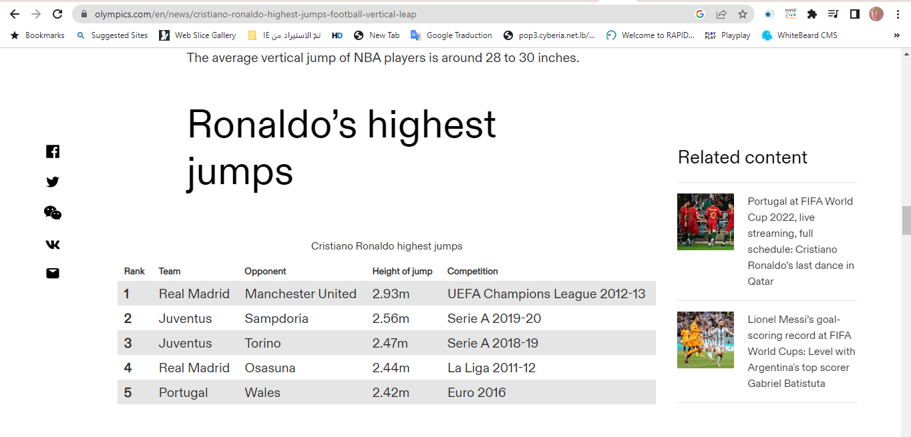The width and height of the screenshot is (911, 437).
Task: Open the WhiteBeard CMS bookmark
Action: (799, 35)
